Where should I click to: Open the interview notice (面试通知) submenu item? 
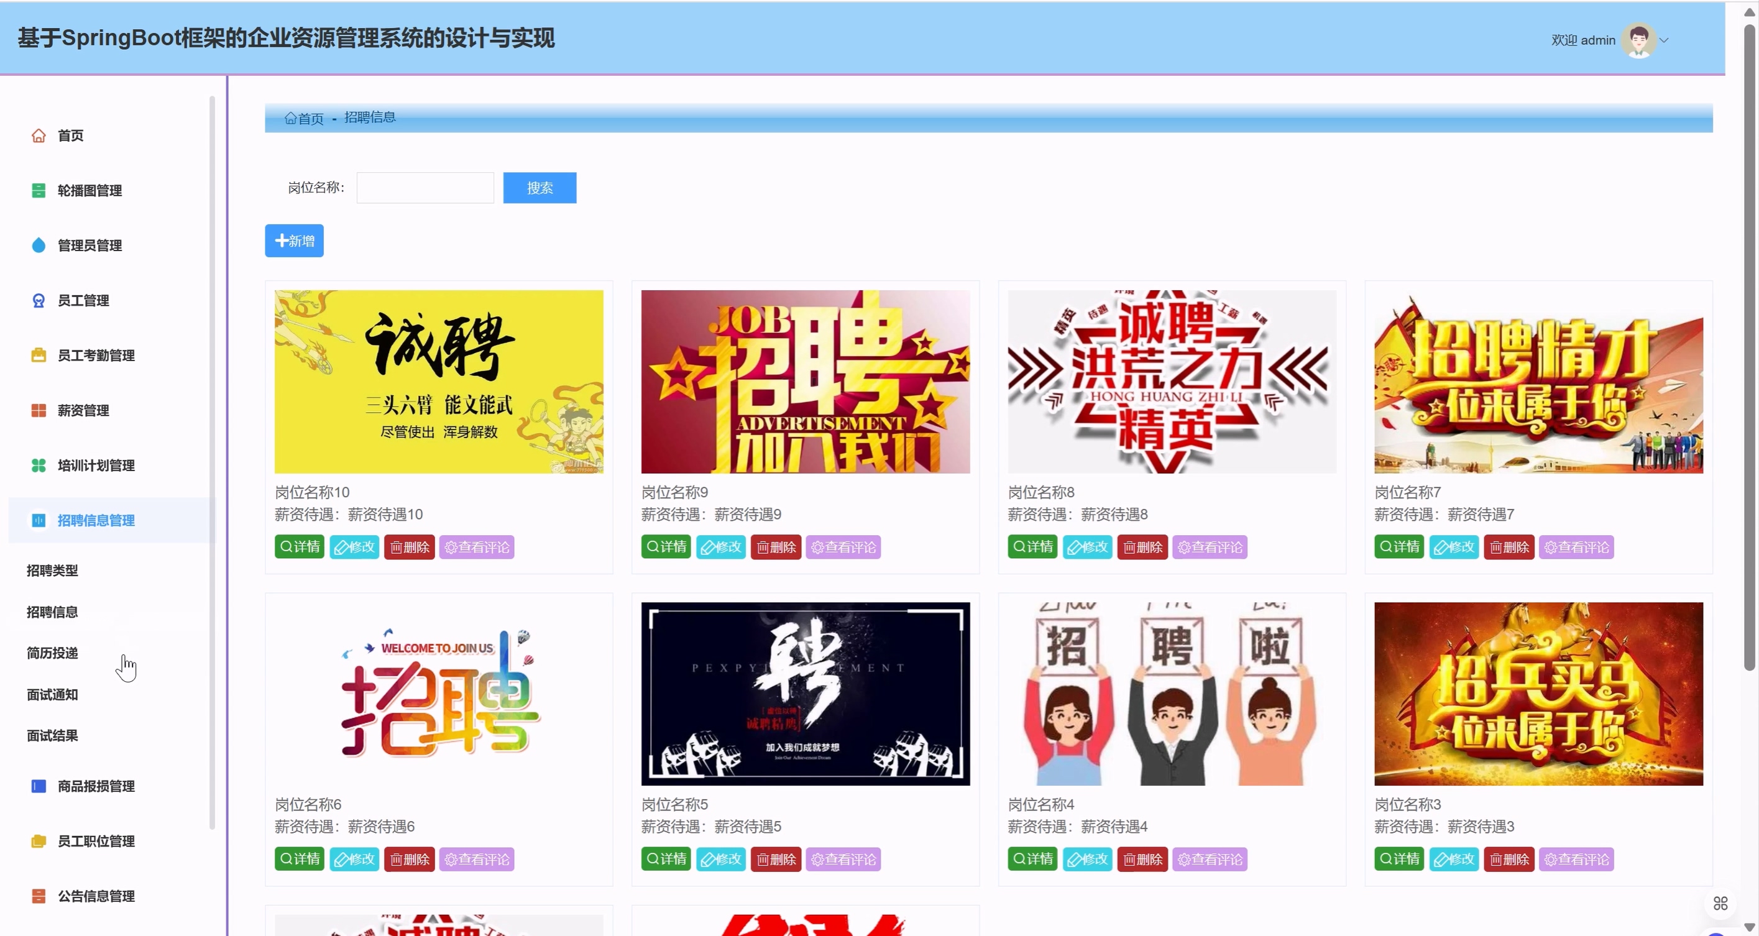(x=52, y=694)
